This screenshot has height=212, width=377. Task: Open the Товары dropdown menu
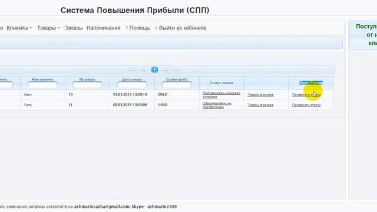pyautogui.click(x=48, y=28)
